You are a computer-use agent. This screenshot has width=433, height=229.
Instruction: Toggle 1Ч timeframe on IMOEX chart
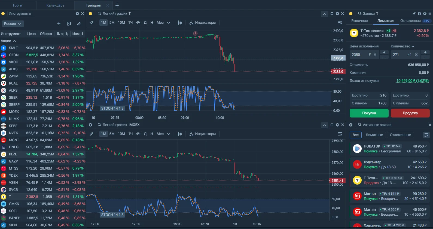tap(130, 134)
